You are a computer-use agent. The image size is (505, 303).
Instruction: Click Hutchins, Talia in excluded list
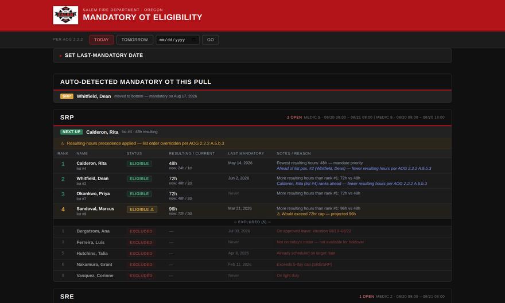pyautogui.click(x=92, y=254)
